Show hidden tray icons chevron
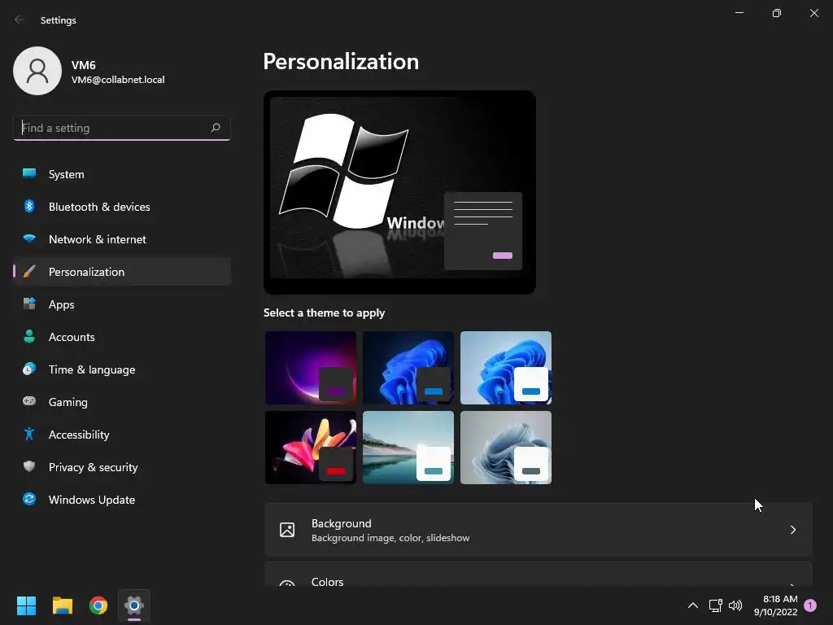This screenshot has height=625, width=833. (693, 605)
